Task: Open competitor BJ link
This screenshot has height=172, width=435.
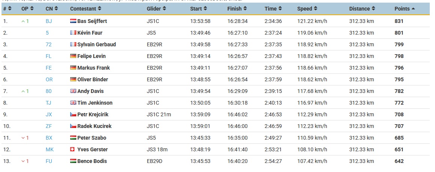Action: pos(49,21)
